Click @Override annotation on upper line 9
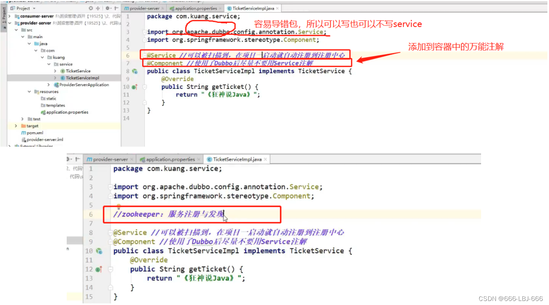 [x=177, y=79]
